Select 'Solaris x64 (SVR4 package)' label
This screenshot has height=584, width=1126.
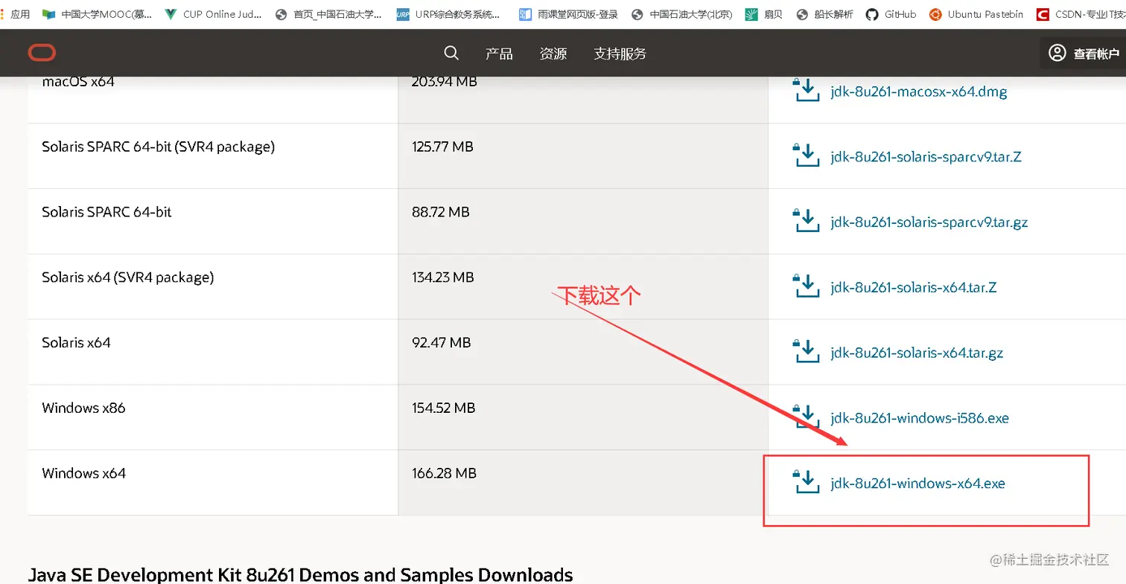128,277
